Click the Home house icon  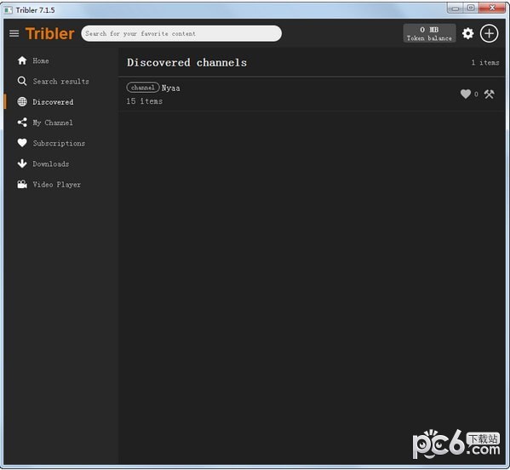(22, 60)
